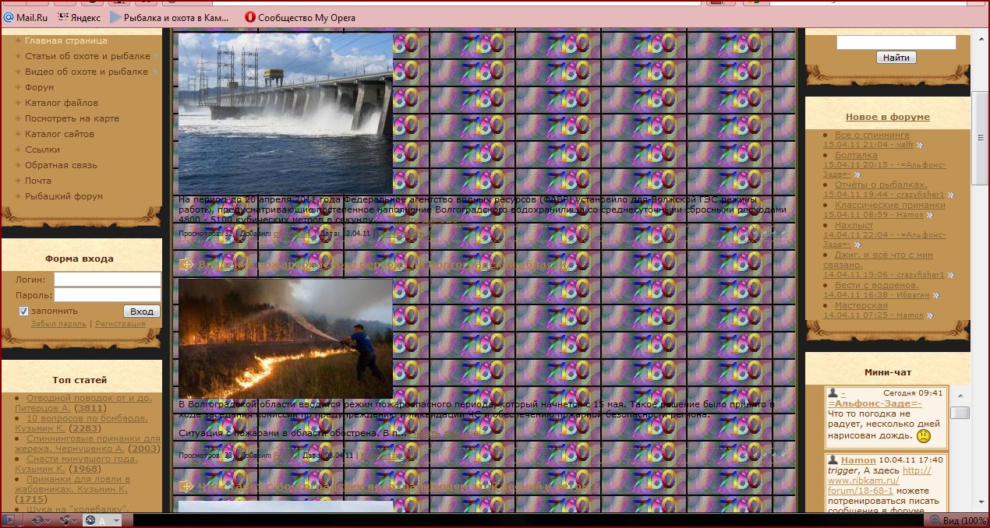Click last-post arrow icon after Мастерская Hamon
990x528 pixels.
pos(929,315)
